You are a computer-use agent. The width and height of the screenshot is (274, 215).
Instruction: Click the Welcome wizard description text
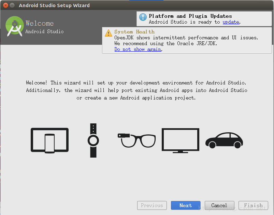[x=136, y=90]
